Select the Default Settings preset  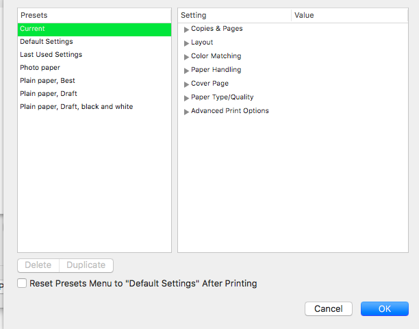tap(94, 42)
